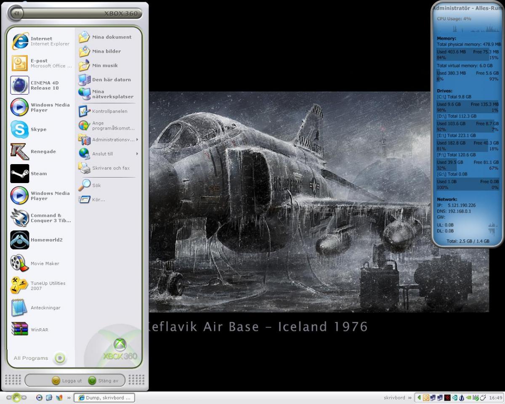Click 'Total: 2.5 GB / 1.4 GB' text
Viewport: 505px width, 404px height.
click(468, 241)
